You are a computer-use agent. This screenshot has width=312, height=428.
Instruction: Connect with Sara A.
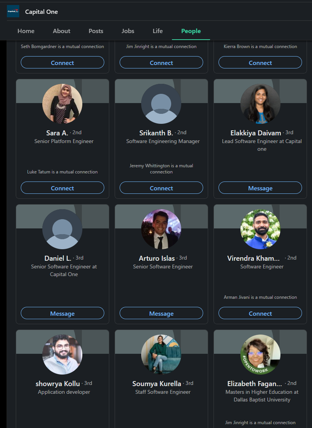(62, 188)
